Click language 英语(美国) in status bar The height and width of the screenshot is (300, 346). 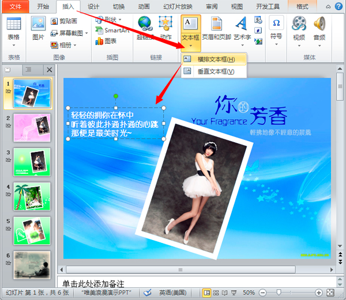coord(173,293)
